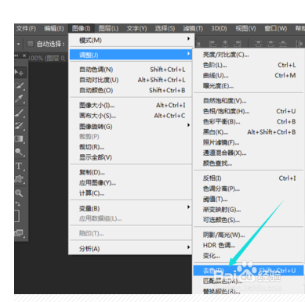Viewport: 305px width, 302px height.
Task: Choose 应用图像(Y)... menu item
Action: (131, 183)
